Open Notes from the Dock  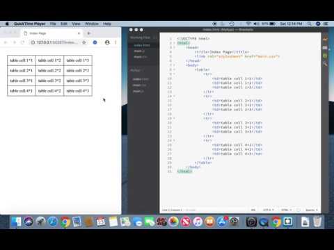click(x=113, y=222)
